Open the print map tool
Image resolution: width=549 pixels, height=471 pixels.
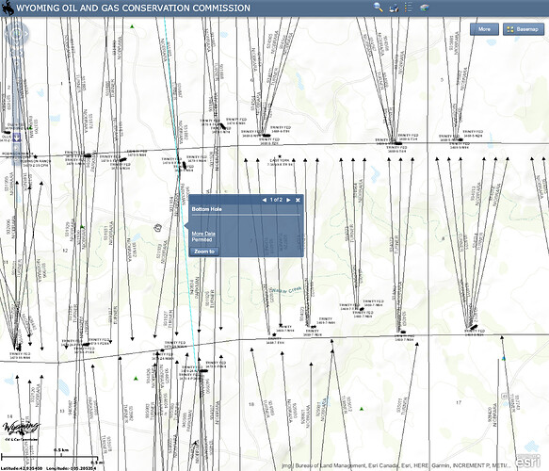(x=394, y=8)
